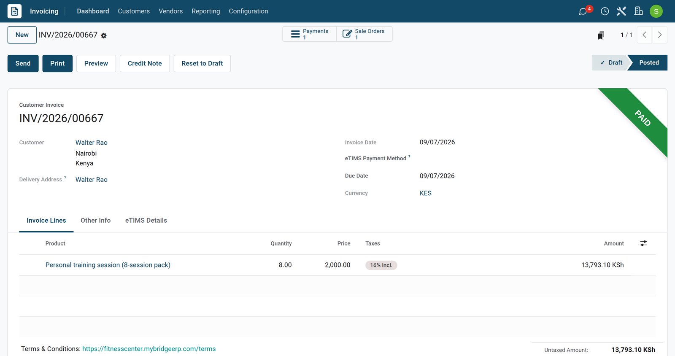Go to previous record arrow
Viewport: 675px width, 356px height.
click(644, 35)
